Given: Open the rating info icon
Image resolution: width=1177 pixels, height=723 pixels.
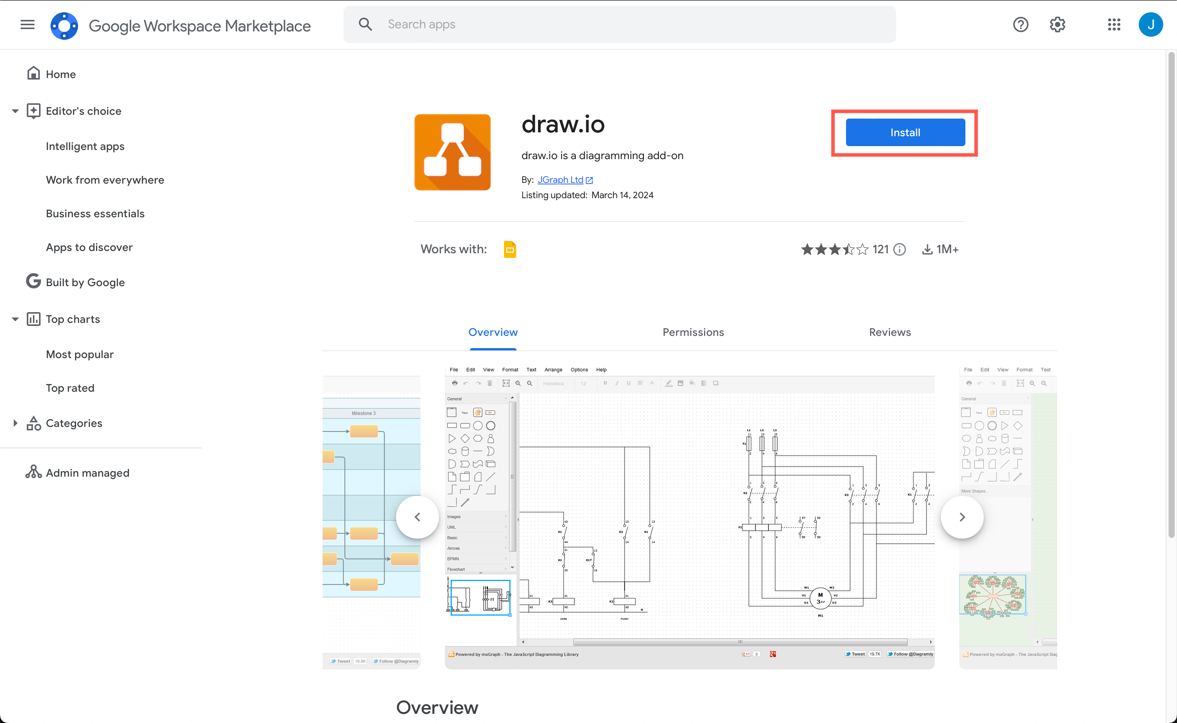Looking at the screenshot, I should (900, 249).
